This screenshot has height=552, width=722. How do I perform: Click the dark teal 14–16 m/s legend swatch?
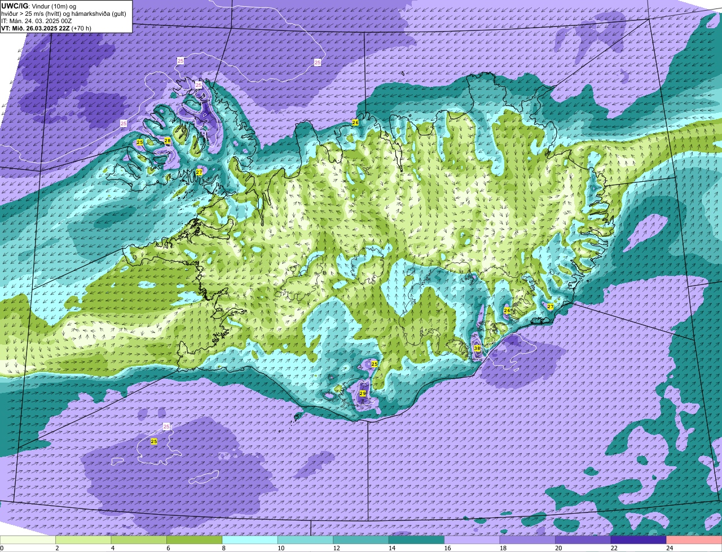click(x=417, y=540)
